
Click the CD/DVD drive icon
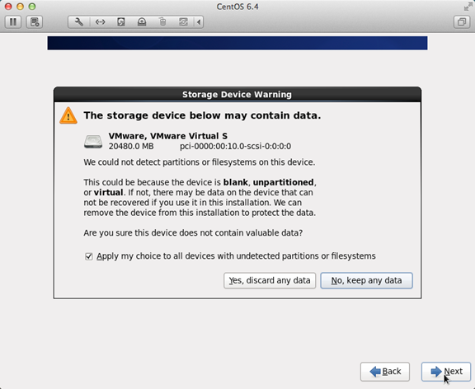(142, 22)
